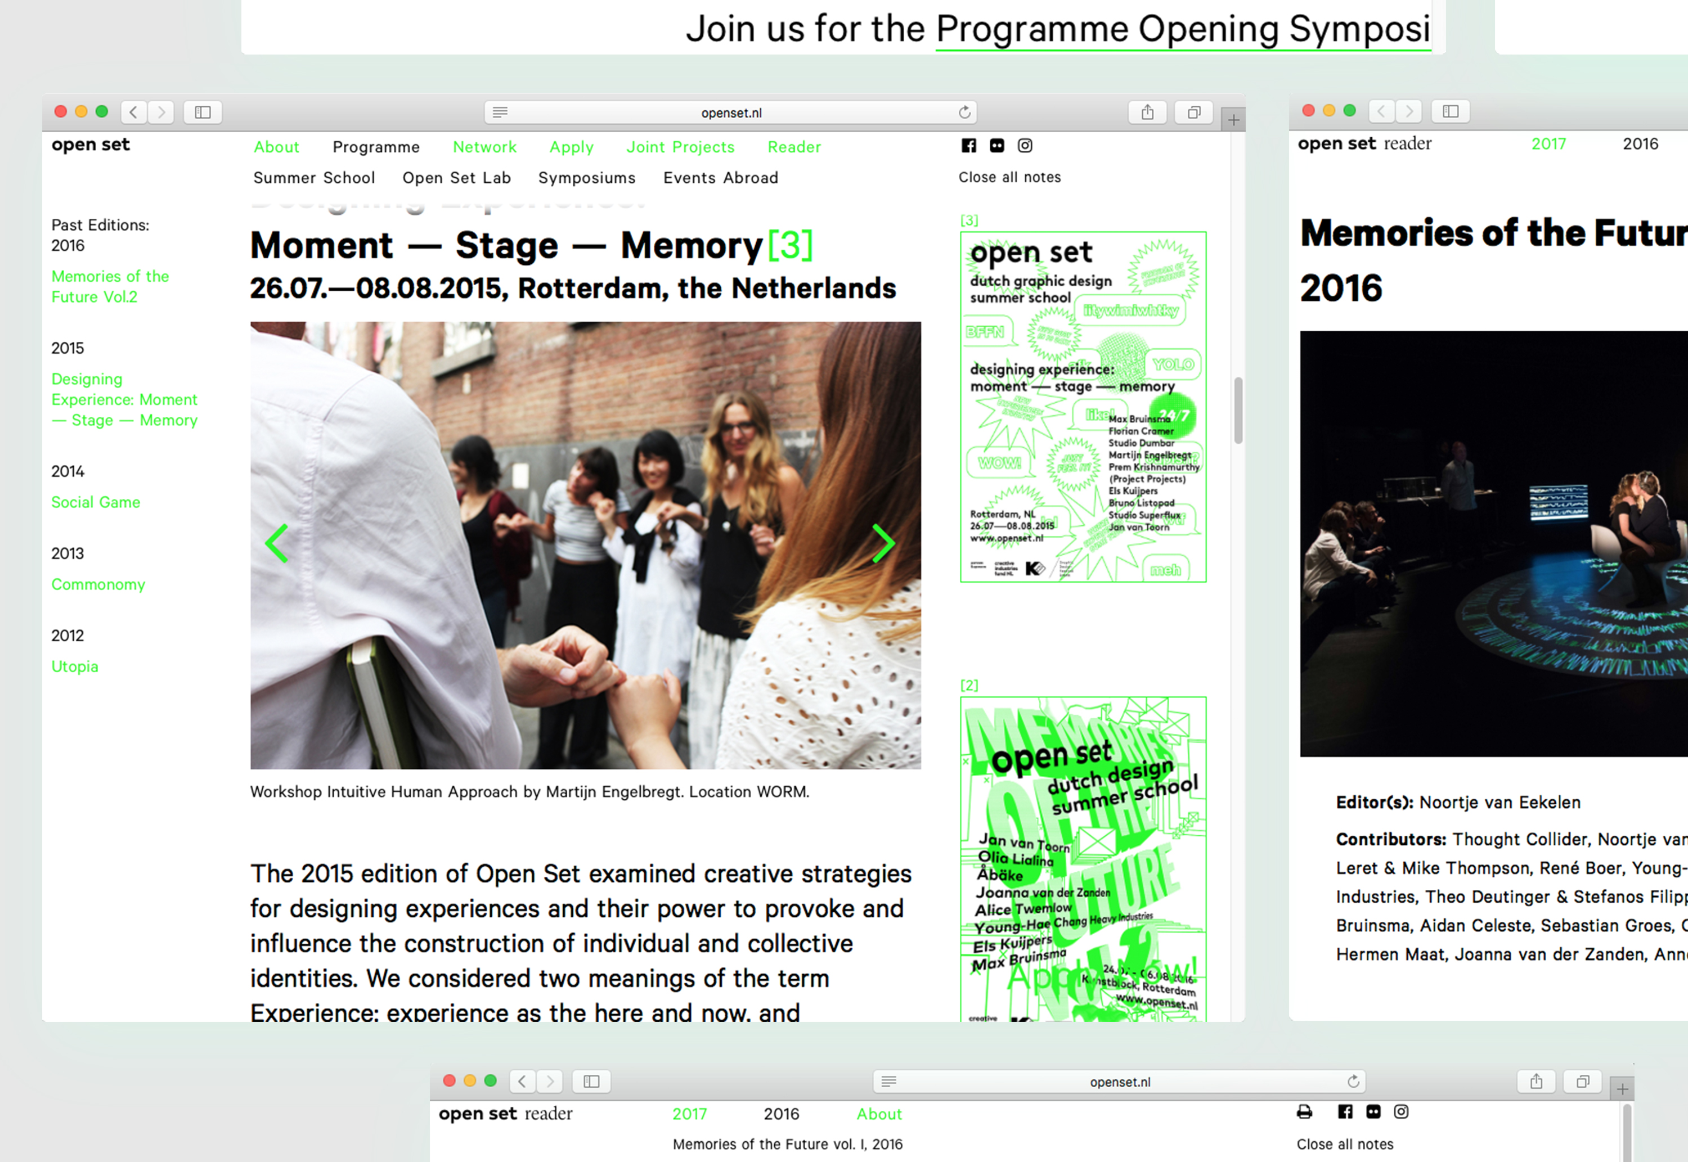The image size is (1688, 1162).
Task: Click the Facebook icon in main window
Action: pyautogui.click(x=968, y=146)
